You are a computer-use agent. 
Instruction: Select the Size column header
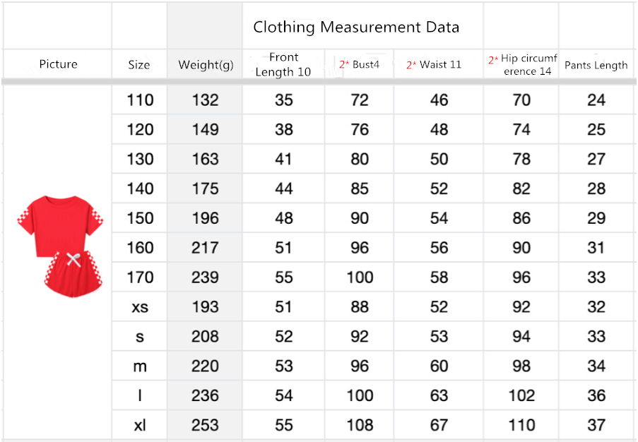click(139, 65)
